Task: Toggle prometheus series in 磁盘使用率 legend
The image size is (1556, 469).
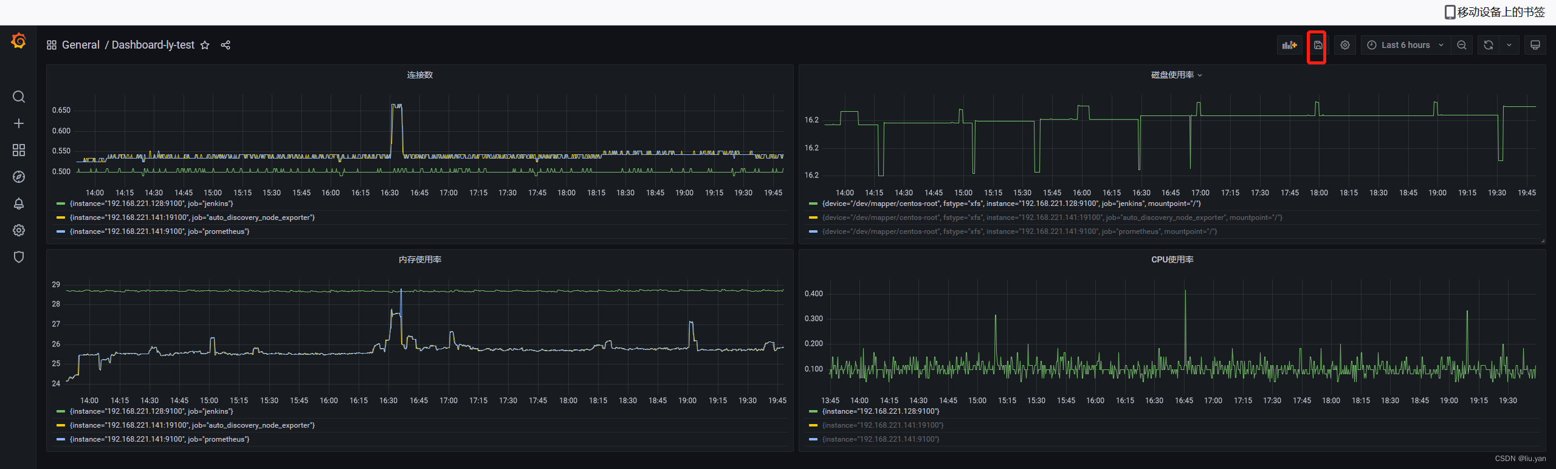Action: click(x=1019, y=231)
